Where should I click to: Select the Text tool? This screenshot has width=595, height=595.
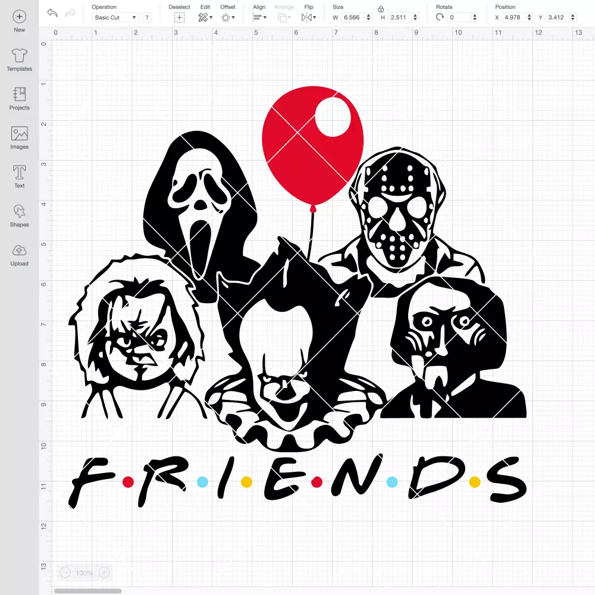coord(20,177)
